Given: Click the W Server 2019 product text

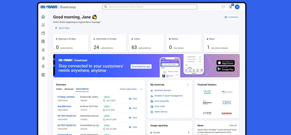Looking at the screenshot, I should 90,106.
